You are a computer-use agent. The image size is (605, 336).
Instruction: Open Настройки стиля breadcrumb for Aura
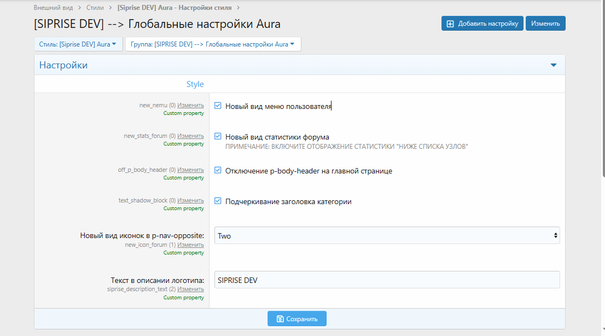click(x=174, y=8)
